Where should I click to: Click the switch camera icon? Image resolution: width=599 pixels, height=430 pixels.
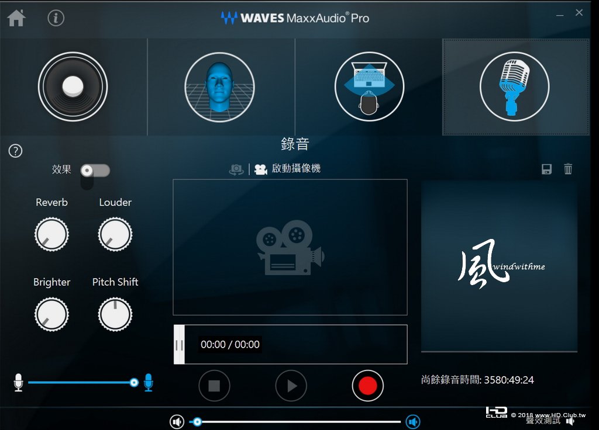click(x=236, y=169)
